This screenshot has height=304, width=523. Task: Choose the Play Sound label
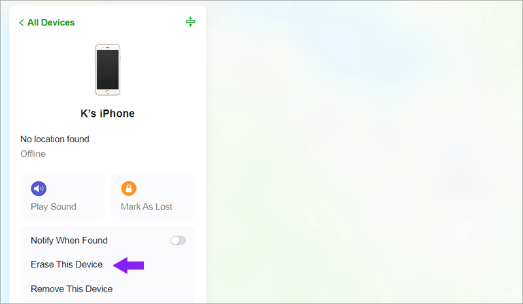click(54, 207)
